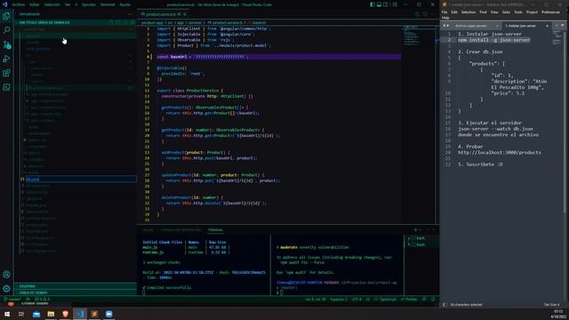Click the Prettier status bar entry
569x320 pixels.
pos(409,300)
